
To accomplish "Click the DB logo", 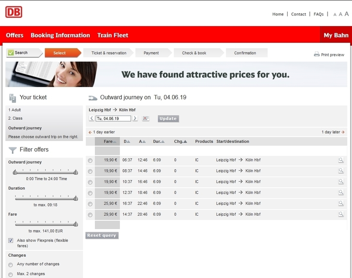I will tap(14, 12).
